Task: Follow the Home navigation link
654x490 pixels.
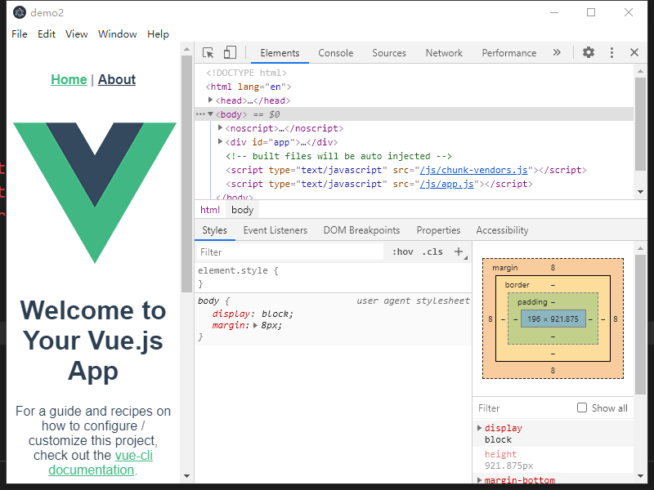Action: (69, 79)
